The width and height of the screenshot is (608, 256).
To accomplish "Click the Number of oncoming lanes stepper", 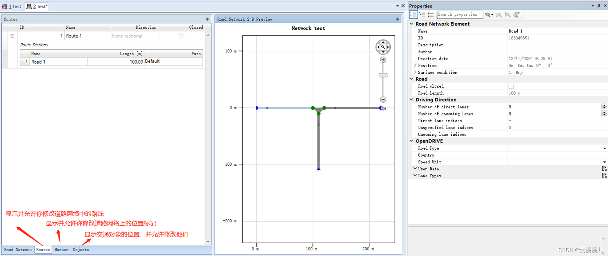I will pyautogui.click(x=604, y=113).
